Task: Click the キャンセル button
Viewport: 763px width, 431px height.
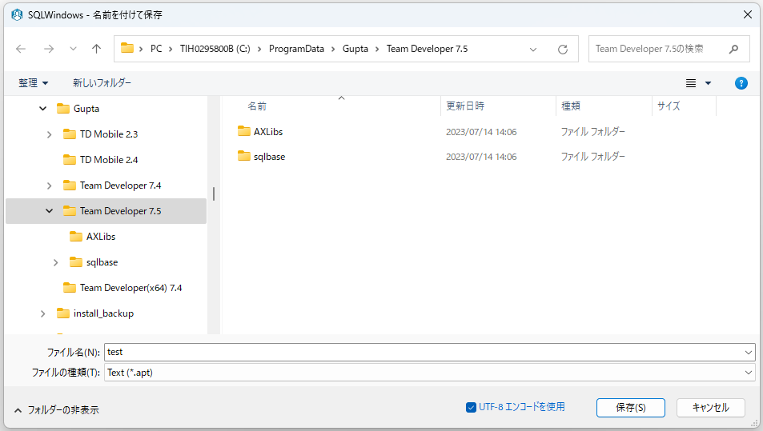Action: 710,408
